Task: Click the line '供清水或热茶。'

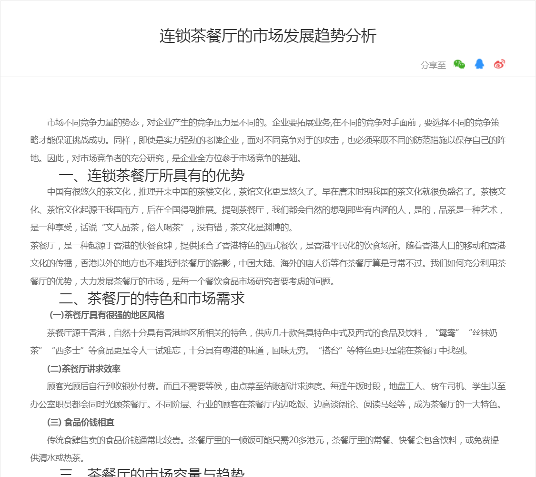Action: (x=58, y=458)
